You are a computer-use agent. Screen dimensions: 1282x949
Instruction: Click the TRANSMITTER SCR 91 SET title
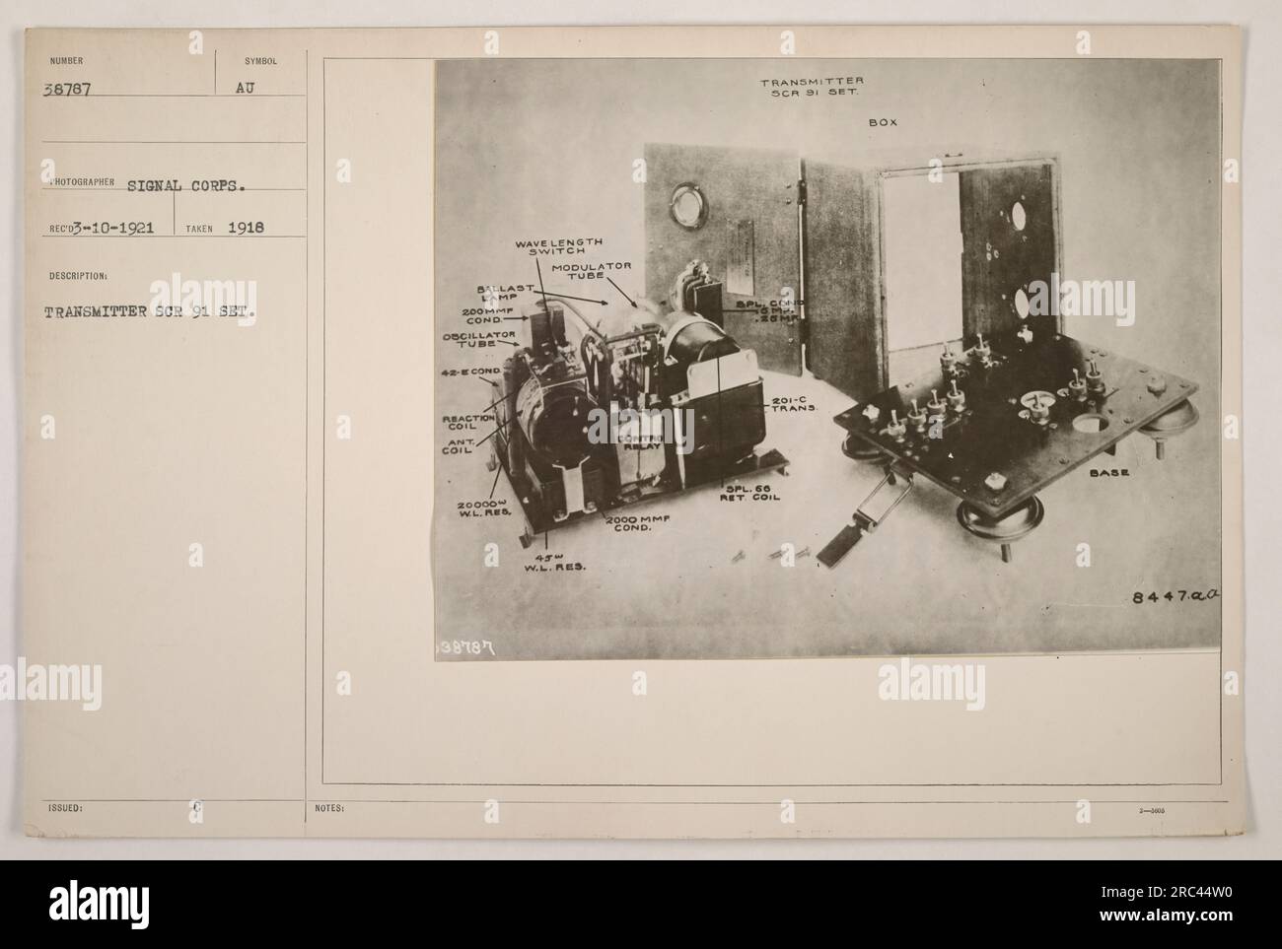pos(812,86)
